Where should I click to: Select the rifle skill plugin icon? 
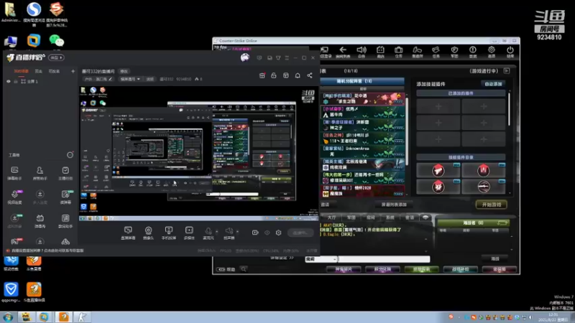click(x=483, y=187)
